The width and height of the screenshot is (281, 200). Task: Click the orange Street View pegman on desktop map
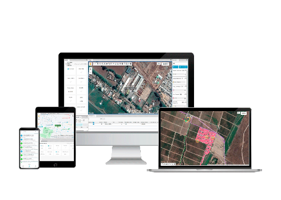point(91,64)
